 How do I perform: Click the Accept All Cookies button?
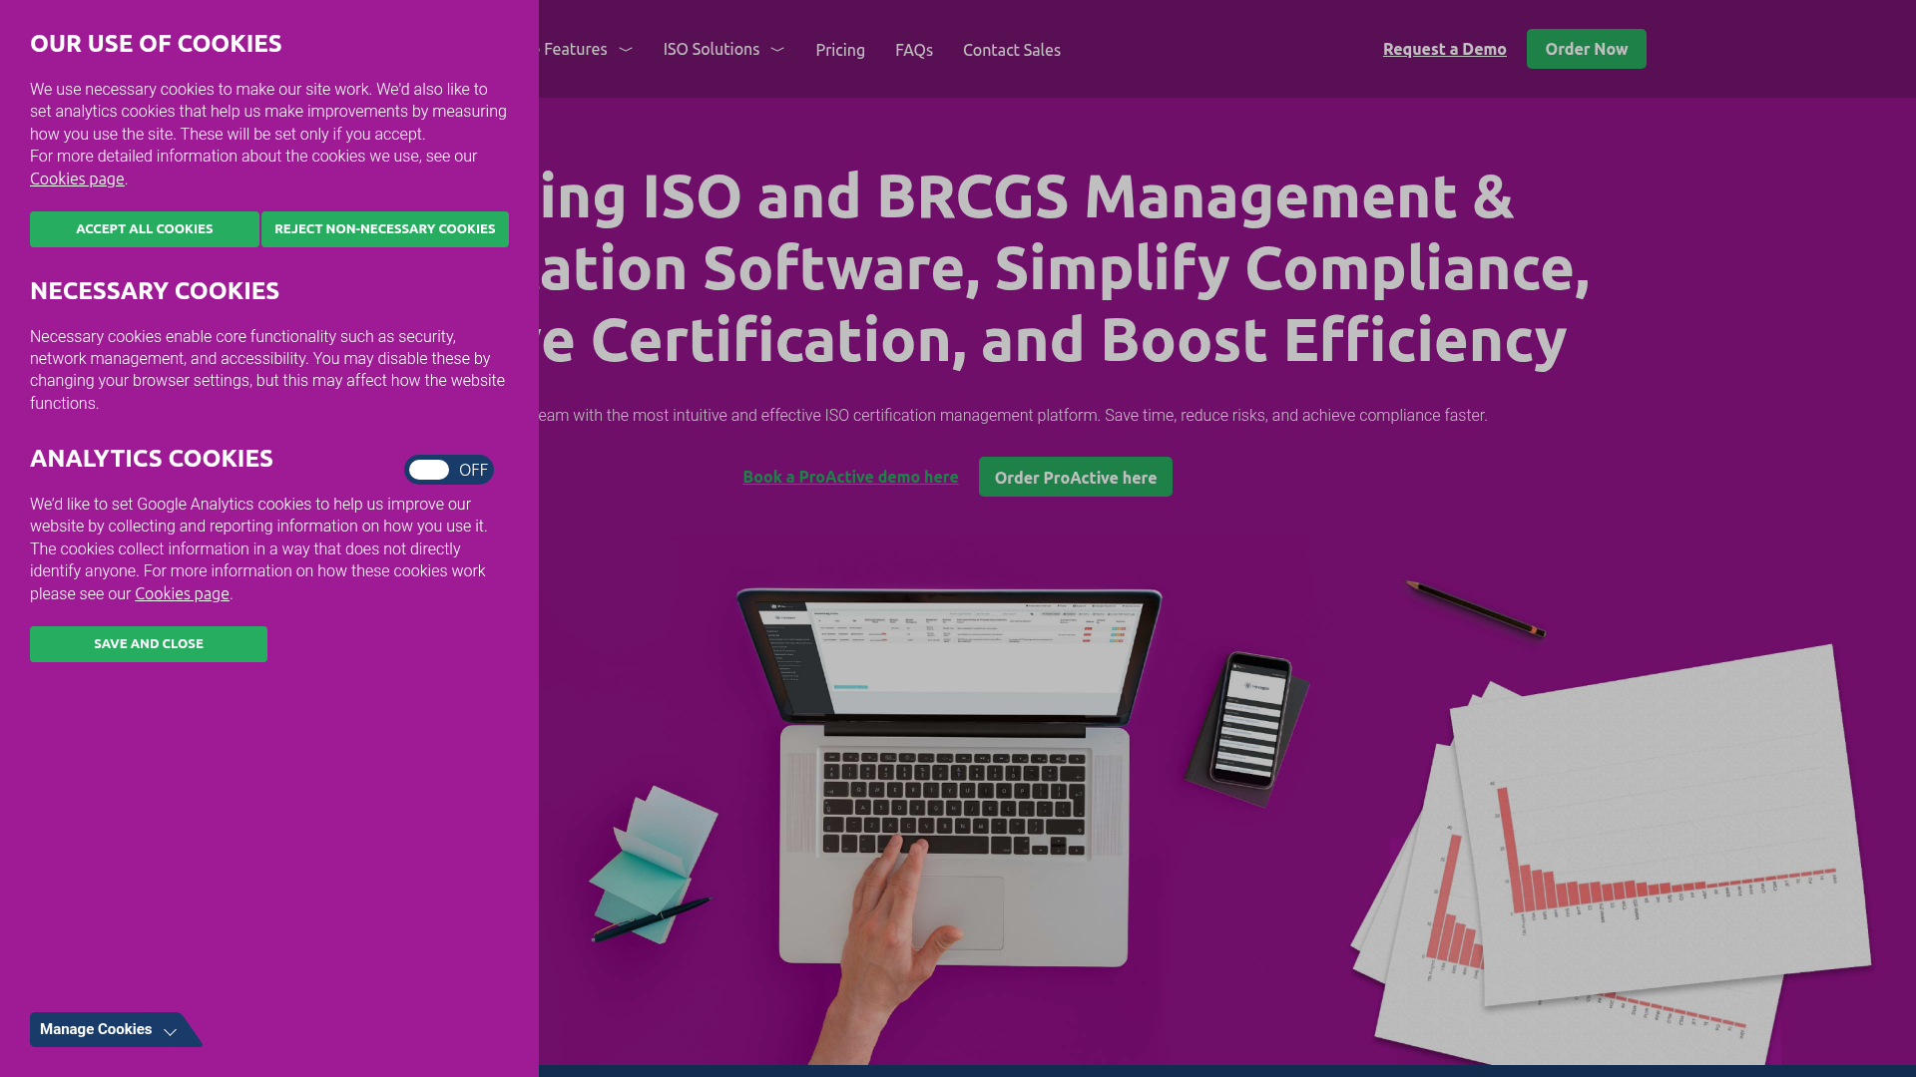point(144,228)
